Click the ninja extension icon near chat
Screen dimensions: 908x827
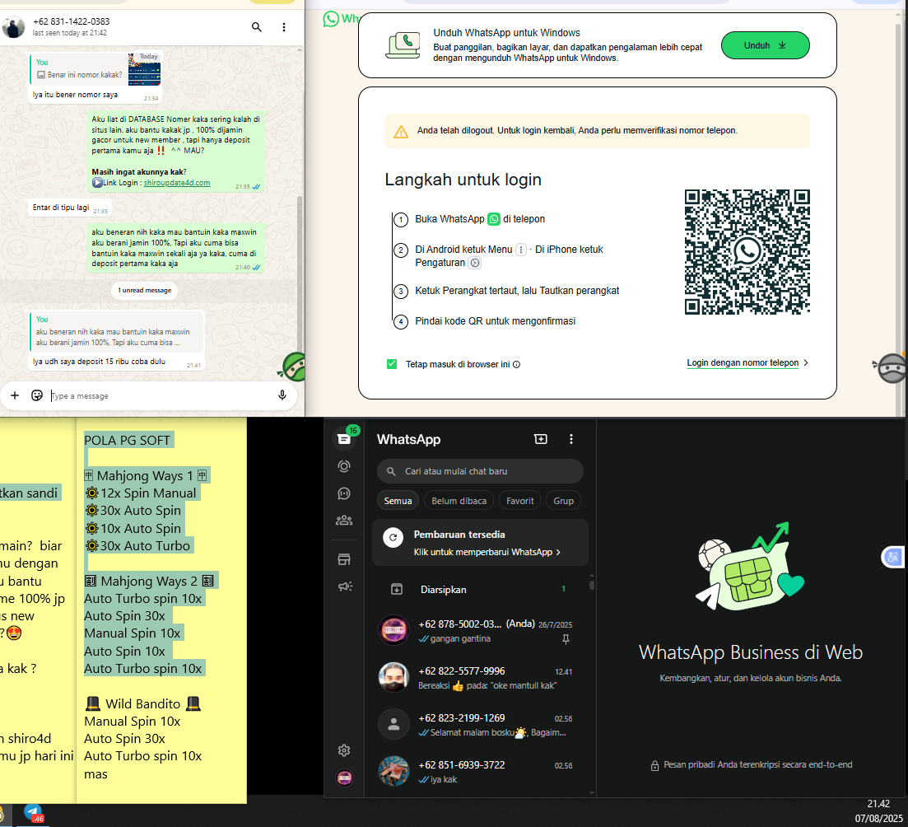(x=294, y=367)
